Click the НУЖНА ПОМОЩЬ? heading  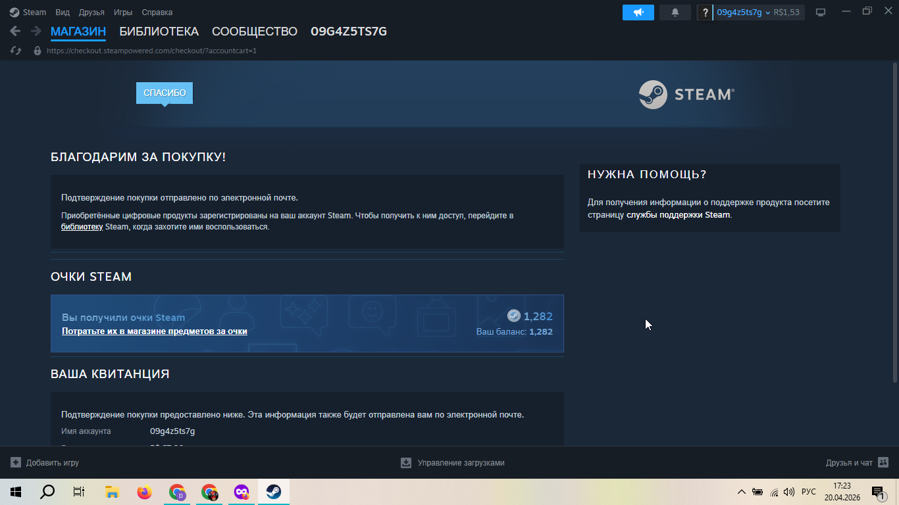pos(647,174)
